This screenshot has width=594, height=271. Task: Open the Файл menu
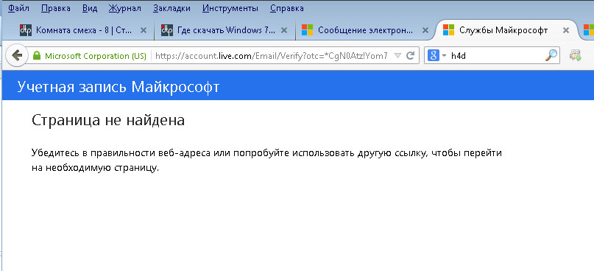click(18, 8)
